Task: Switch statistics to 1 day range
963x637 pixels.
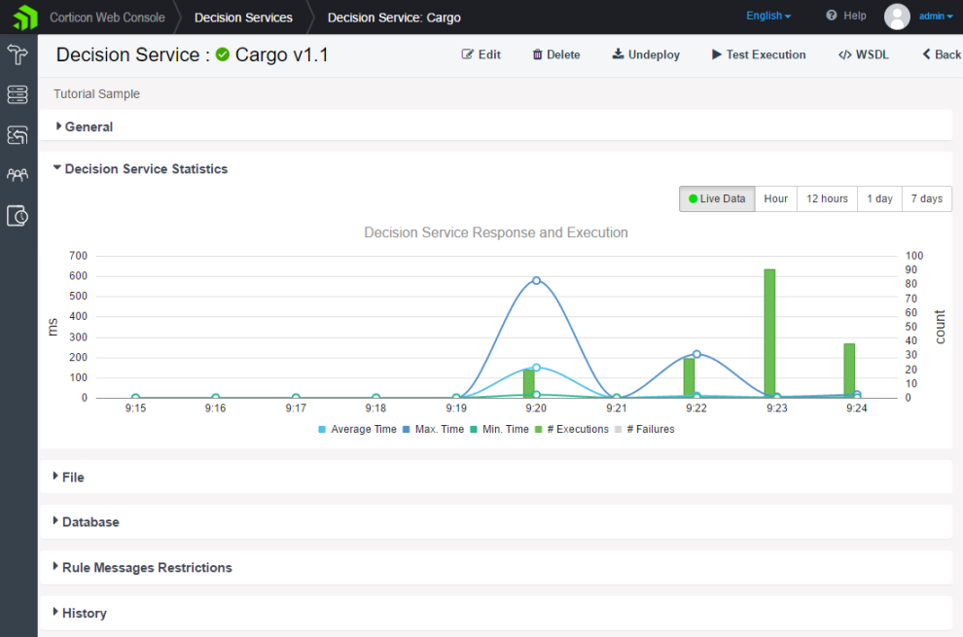Action: 879,199
